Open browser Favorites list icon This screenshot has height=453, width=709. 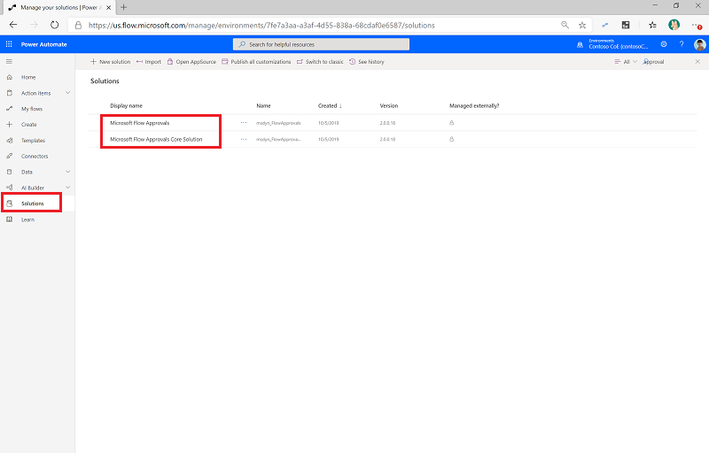[x=652, y=26]
